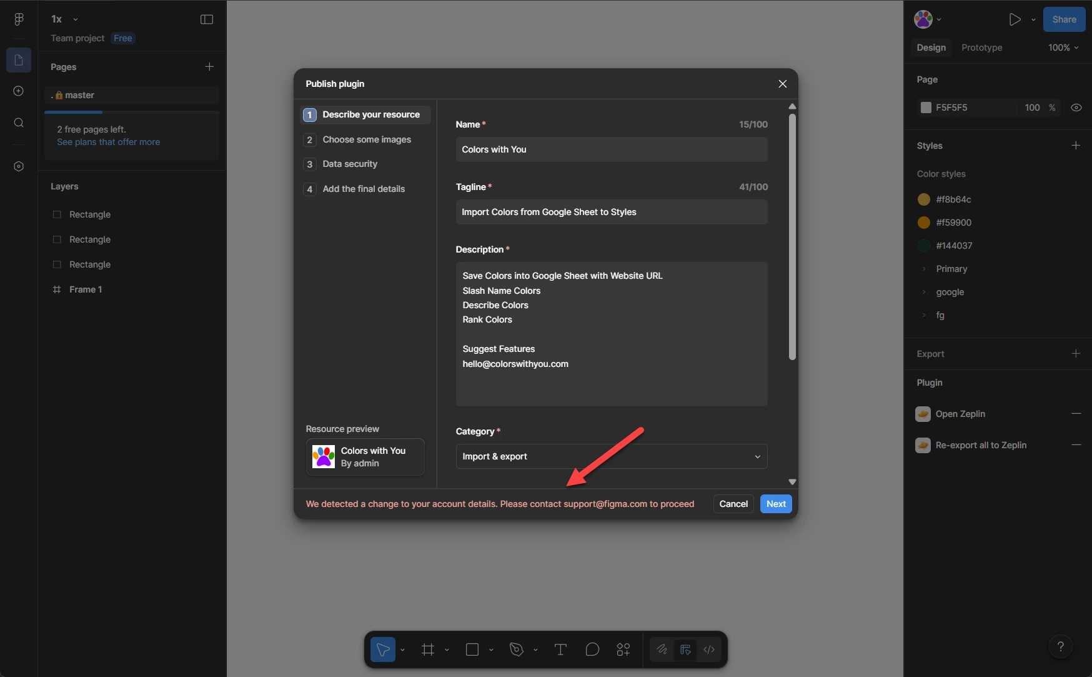Click the page color F5F5F5 swatch
This screenshot has height=677, width=1092.
pyautogui.click(x=926, y=108)
